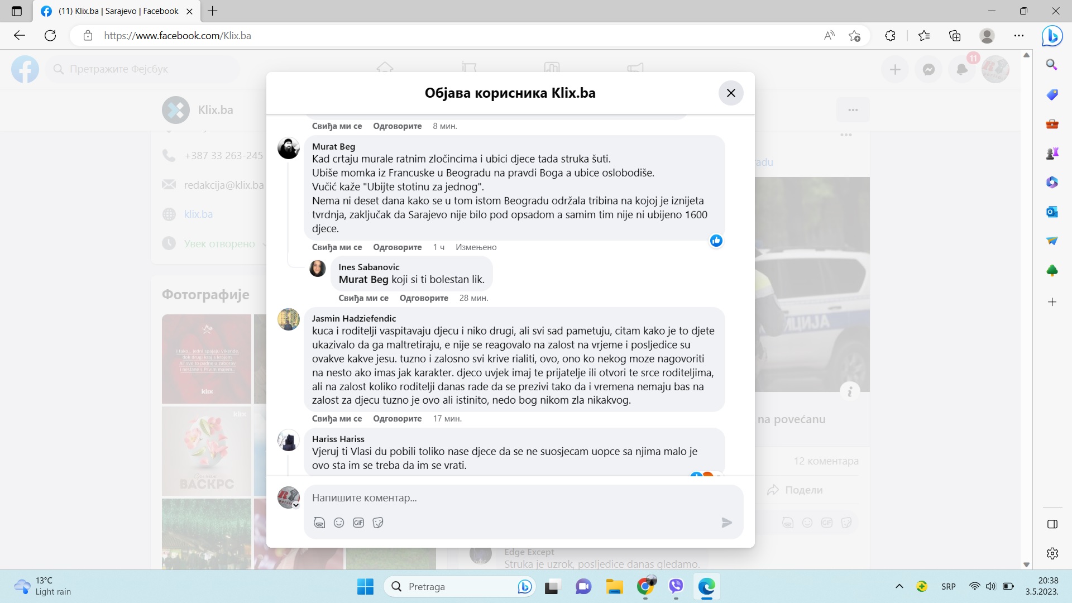Open the tab actions menu
The width and height of the screenshot is (1072, 603).
pos(17,11)
